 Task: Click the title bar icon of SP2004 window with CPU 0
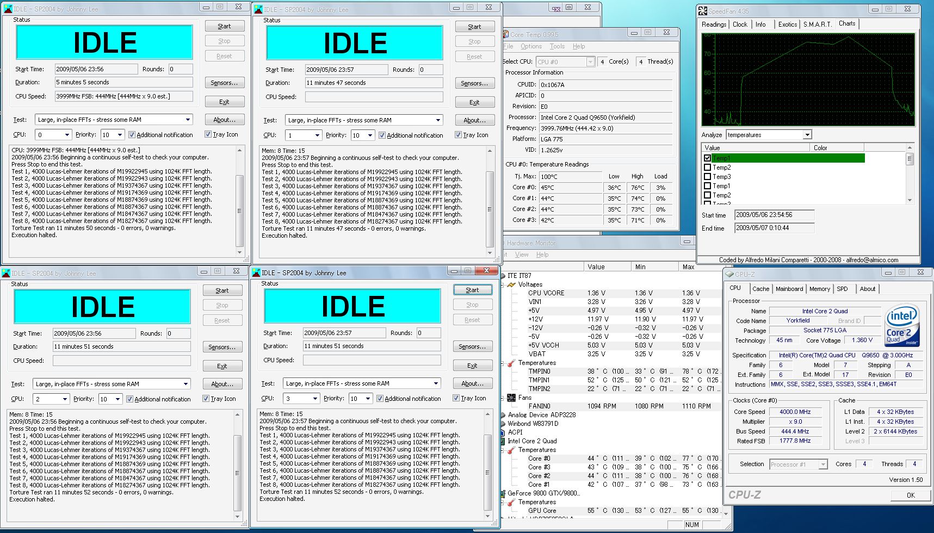[8, 9]
